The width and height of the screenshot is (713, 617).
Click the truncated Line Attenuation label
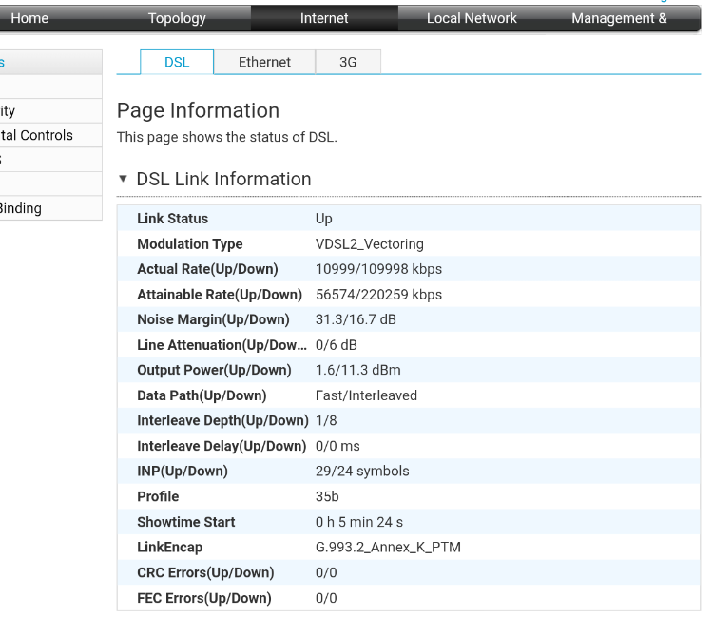[222, 345]
